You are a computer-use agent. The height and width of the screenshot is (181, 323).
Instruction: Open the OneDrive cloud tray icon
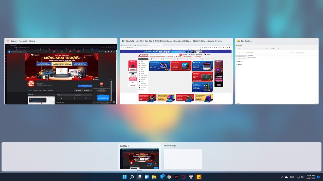[286, 177]
